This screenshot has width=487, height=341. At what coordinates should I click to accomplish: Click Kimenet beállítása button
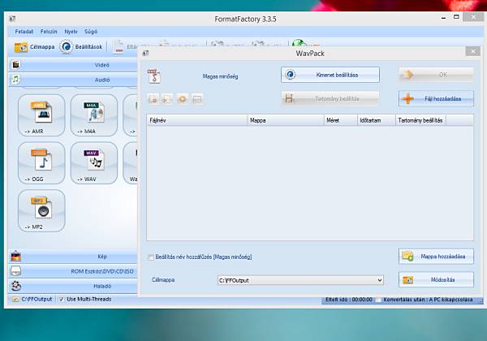click(x=330, y=75)
